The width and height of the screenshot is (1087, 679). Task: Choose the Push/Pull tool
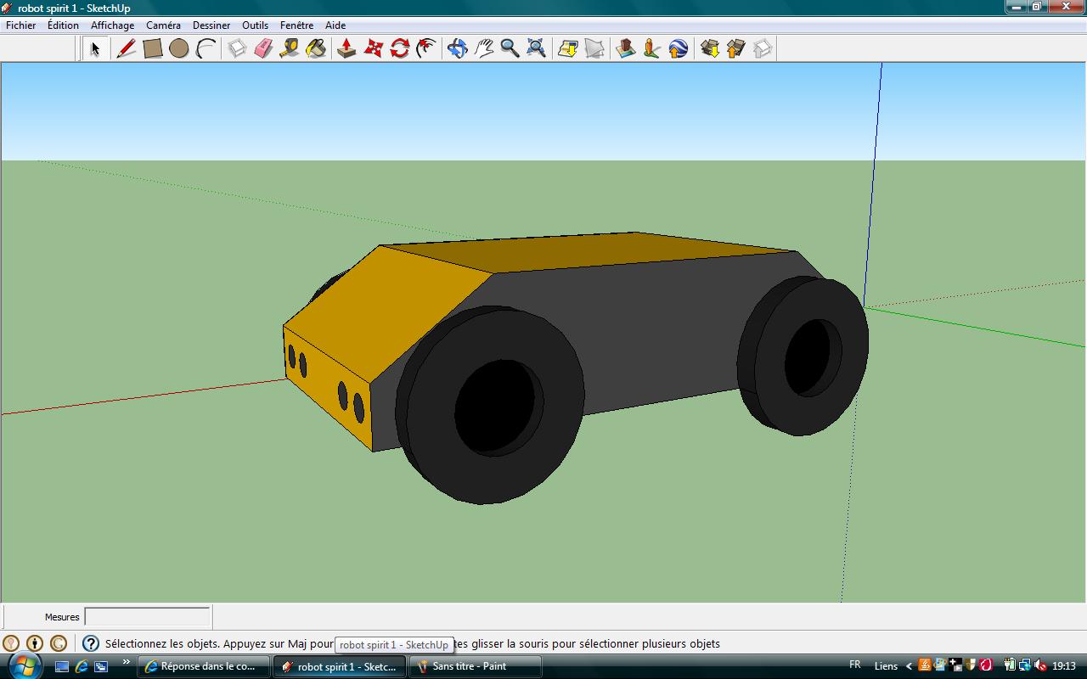pos(346,48)
